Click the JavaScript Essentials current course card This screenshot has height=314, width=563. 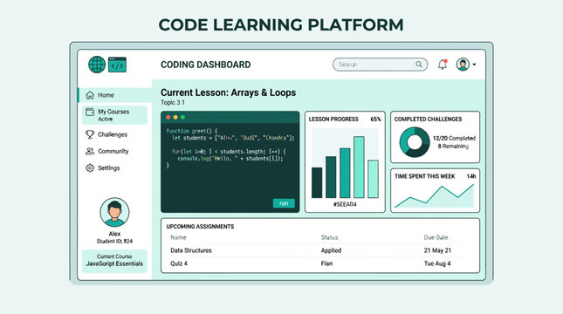coord(114,261)
